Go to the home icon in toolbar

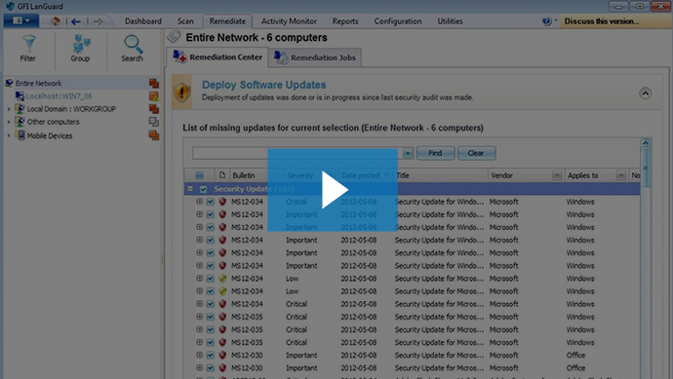(x=56, y=21)
